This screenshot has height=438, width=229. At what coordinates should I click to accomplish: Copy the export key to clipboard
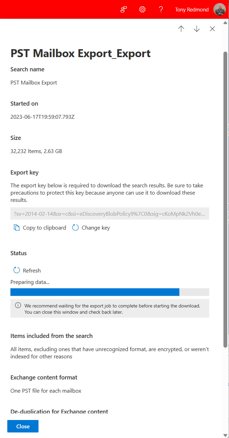(43, 227)
